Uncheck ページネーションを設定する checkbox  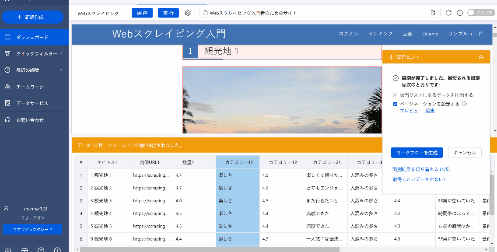click(395, 104)
